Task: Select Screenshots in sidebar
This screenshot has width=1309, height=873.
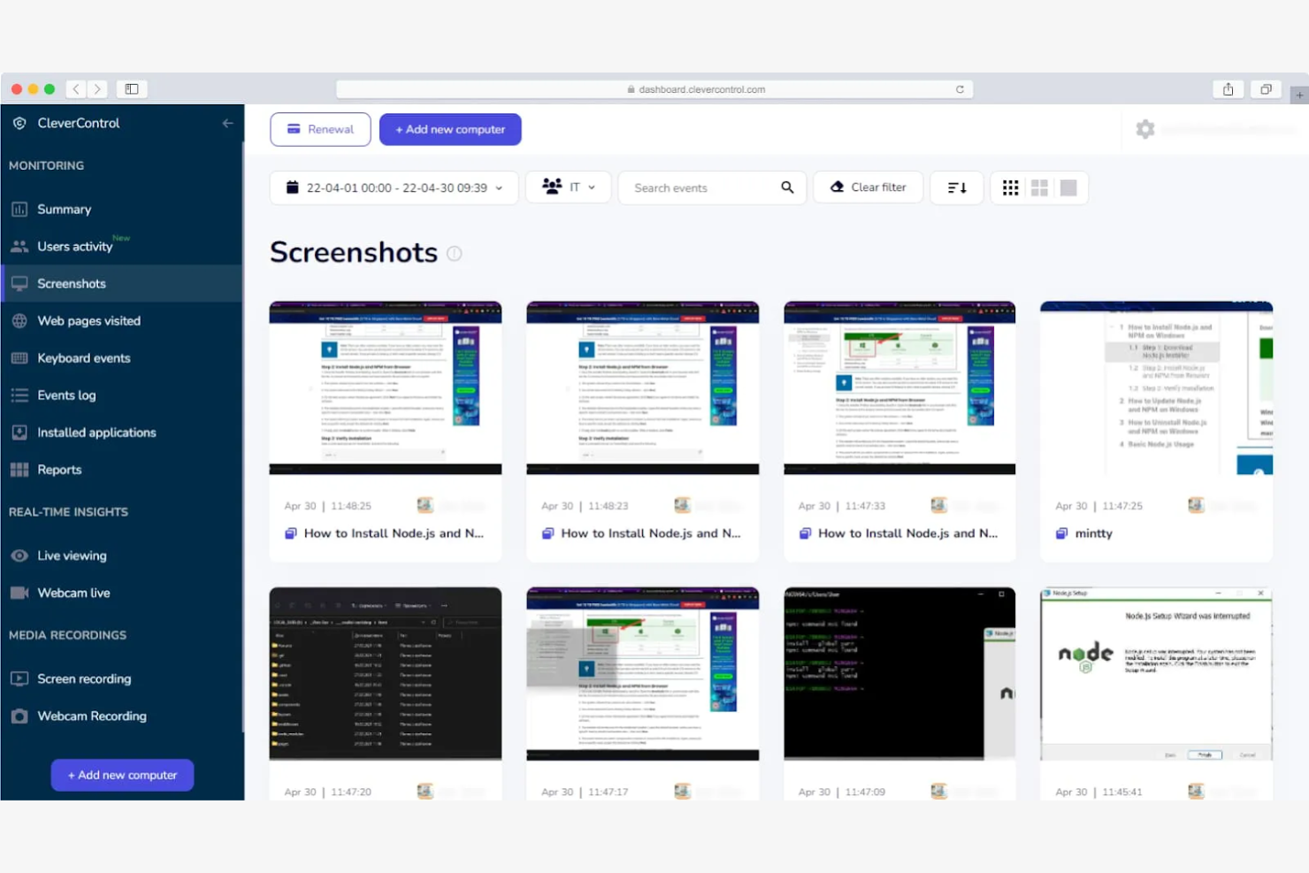Action: pos(122,284)
